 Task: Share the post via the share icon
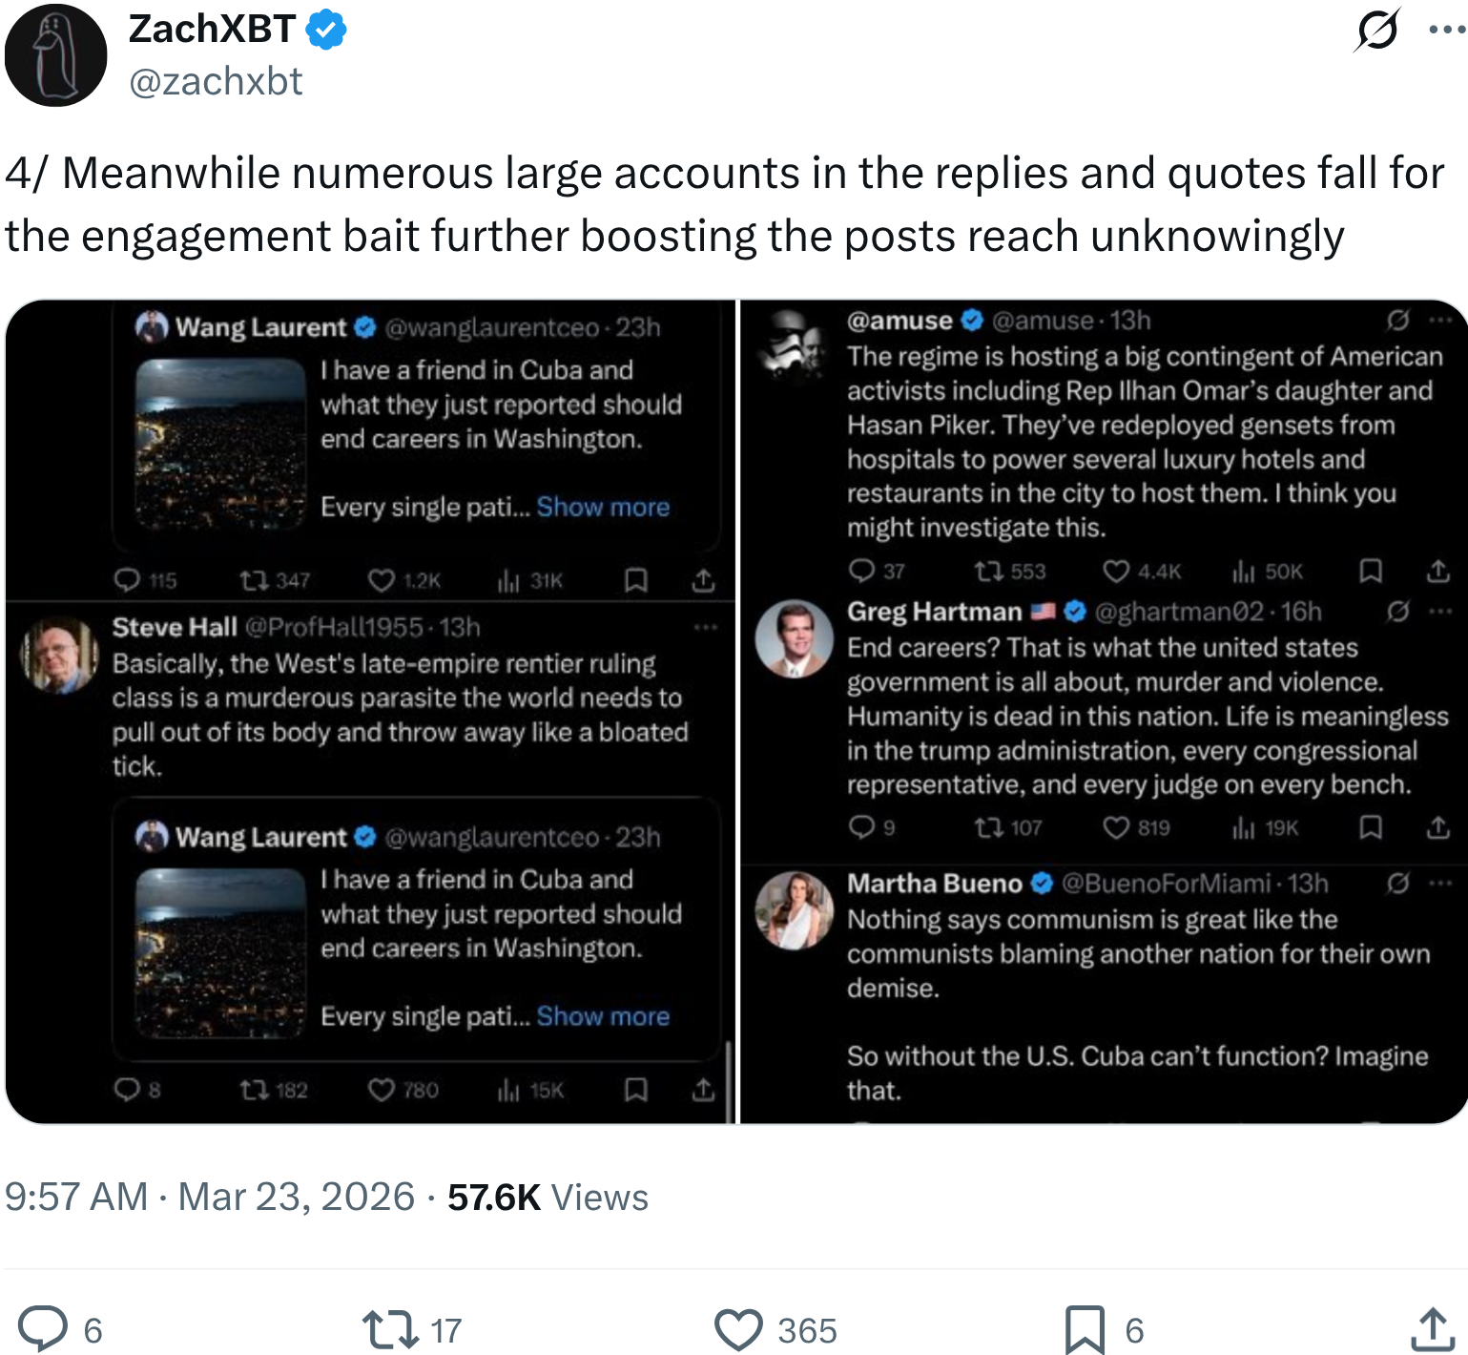[x=1433, y=1329]
